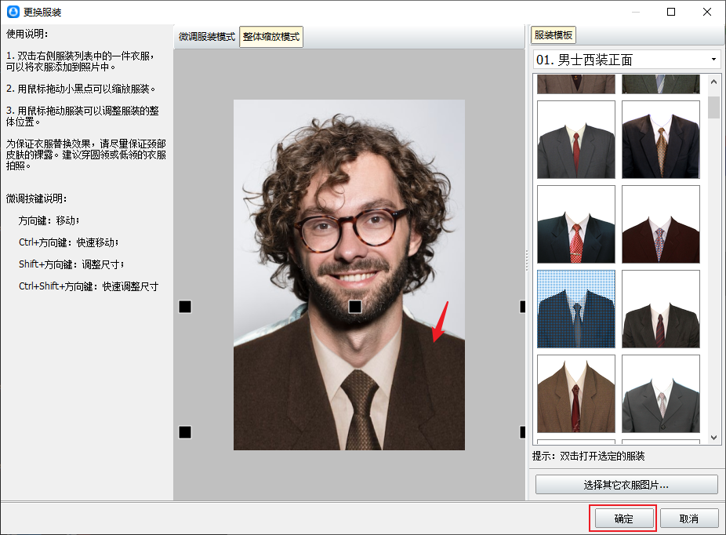Pick the maroon suit with patterned tie thumbnail
Image resolution: width=726 pixels, height=535 pixels.
[x=660, y=224]
